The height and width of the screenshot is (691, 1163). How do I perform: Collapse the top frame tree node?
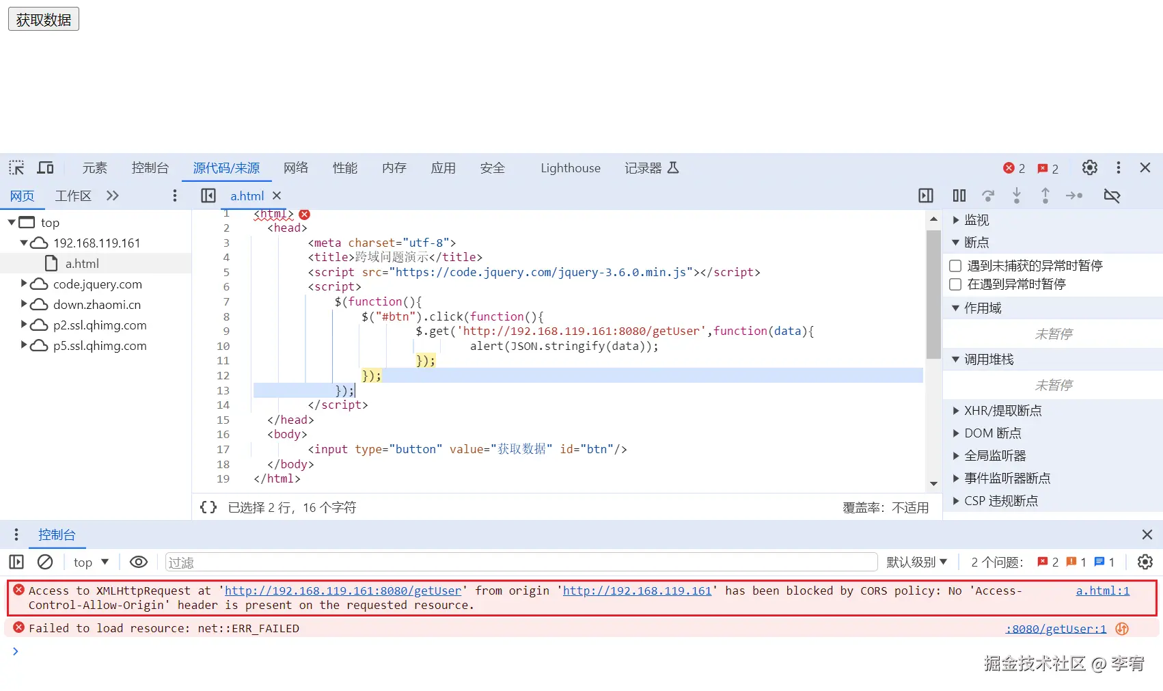point(12,222)
